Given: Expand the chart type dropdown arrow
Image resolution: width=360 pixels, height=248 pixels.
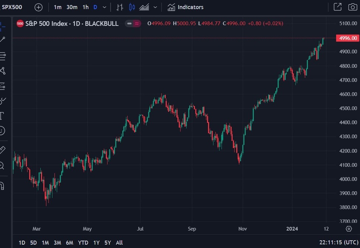Looking at the screenshot, I should (155, 7).
